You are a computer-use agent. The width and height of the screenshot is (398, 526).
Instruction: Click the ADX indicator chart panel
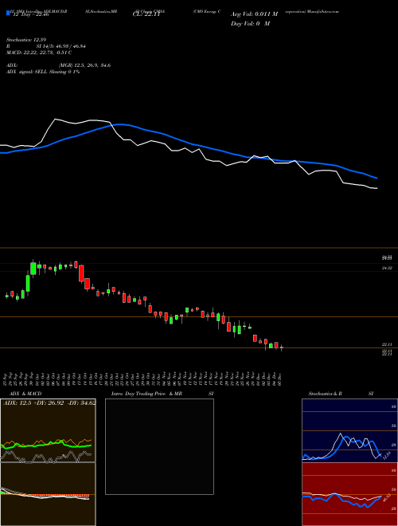coord(48,430)
